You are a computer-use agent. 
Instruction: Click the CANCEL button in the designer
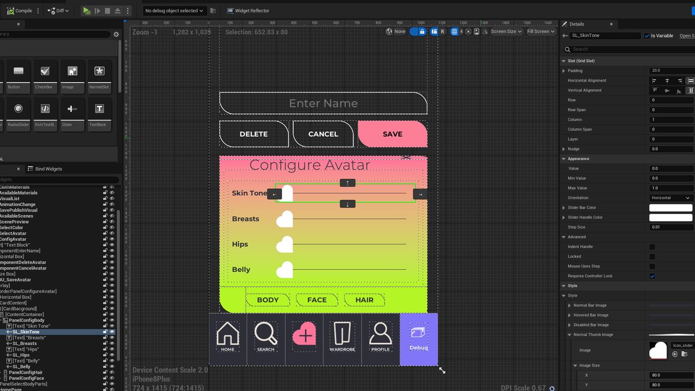323,134
